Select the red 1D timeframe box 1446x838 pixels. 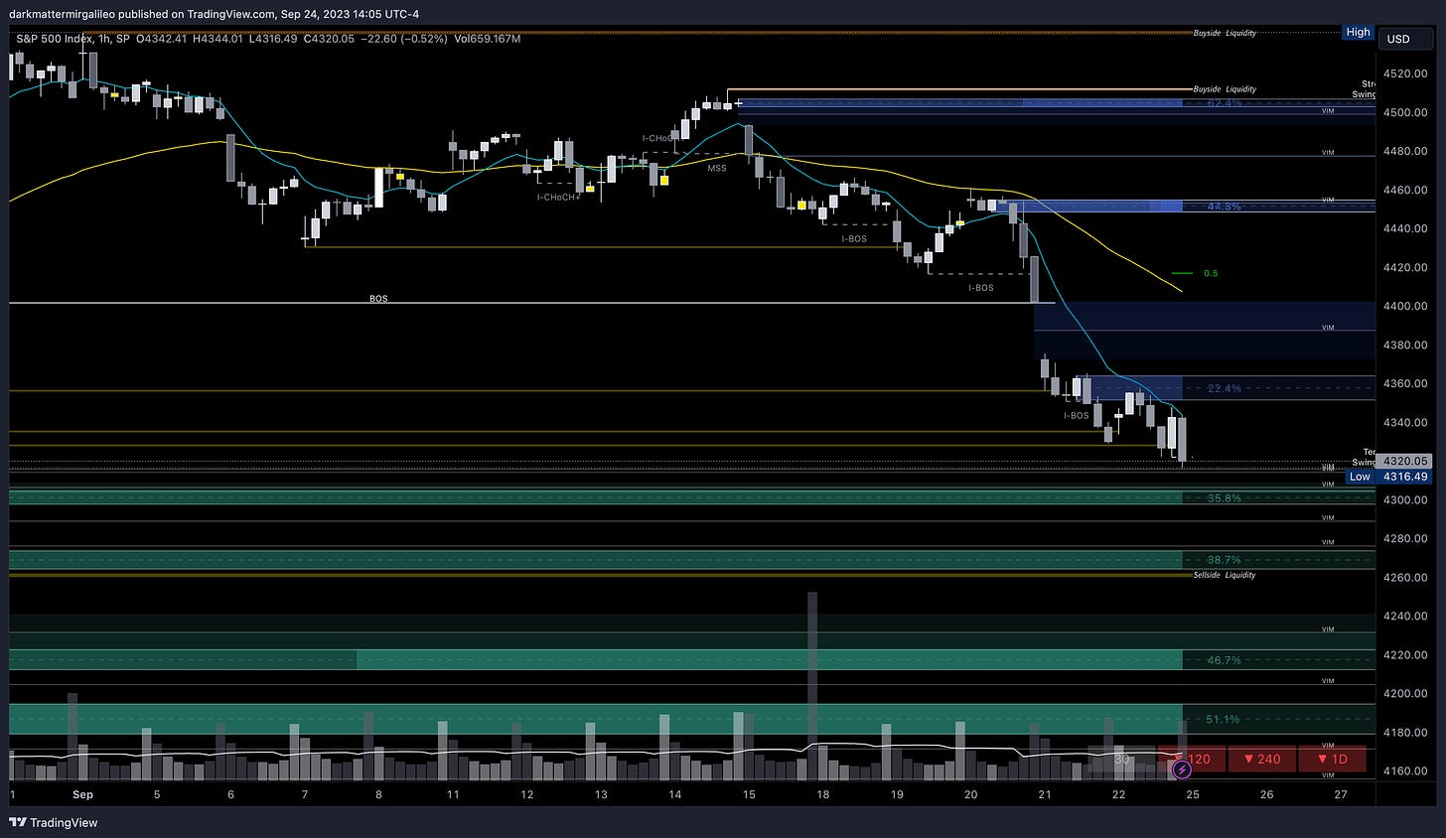[x=1332, y=760]
